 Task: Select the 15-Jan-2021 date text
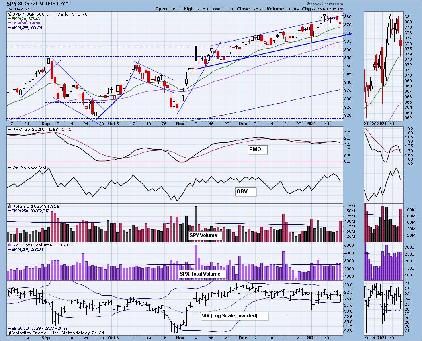click(x=18, y=9)
